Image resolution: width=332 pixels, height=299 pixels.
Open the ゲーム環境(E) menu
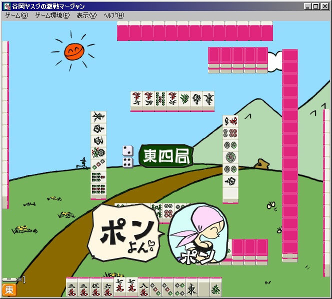52,15
